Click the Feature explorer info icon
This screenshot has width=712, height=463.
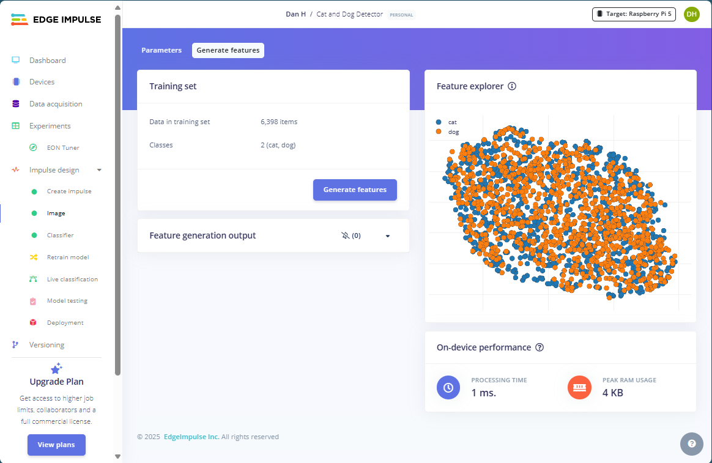coord(512,86)
